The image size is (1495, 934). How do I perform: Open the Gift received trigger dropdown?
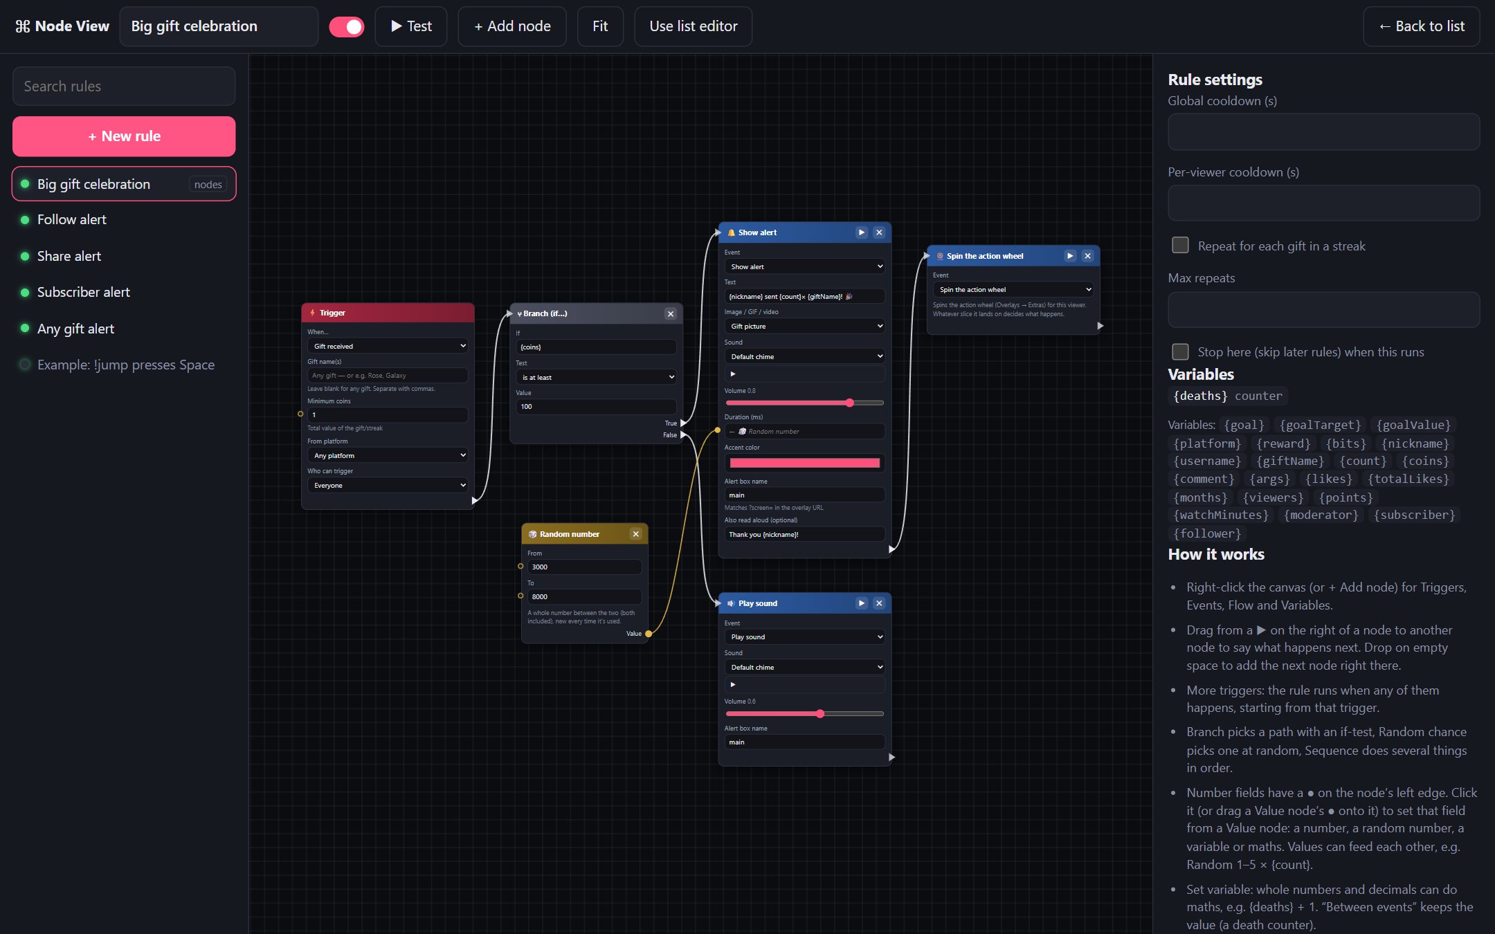pos(388,346)
